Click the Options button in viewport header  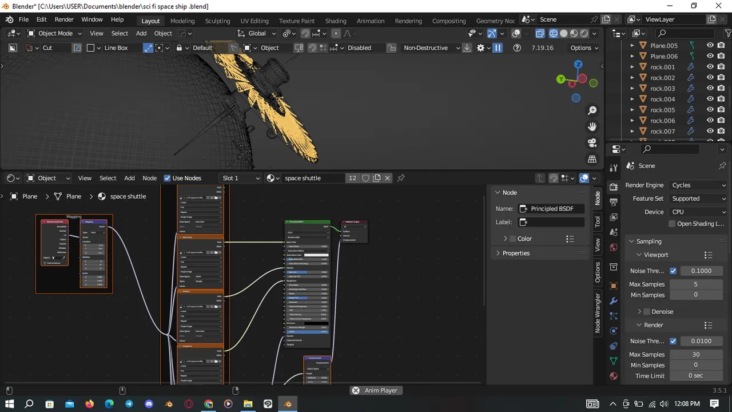point(584,48)
